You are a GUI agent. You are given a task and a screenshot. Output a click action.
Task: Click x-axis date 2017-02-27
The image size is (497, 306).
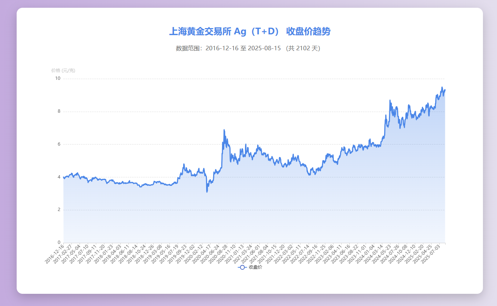[63, 254]
